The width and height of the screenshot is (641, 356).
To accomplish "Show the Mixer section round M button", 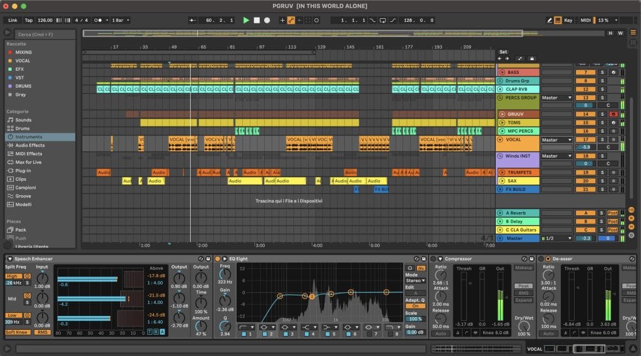I will click(x=632, y=226).
